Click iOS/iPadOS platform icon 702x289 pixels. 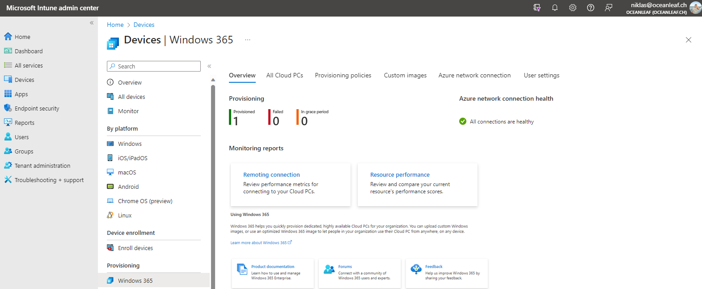point(110,158)
